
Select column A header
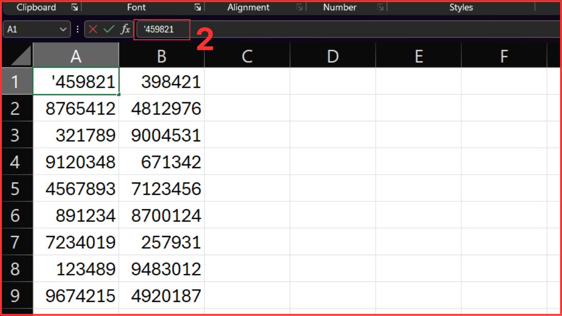click(76, 56)
